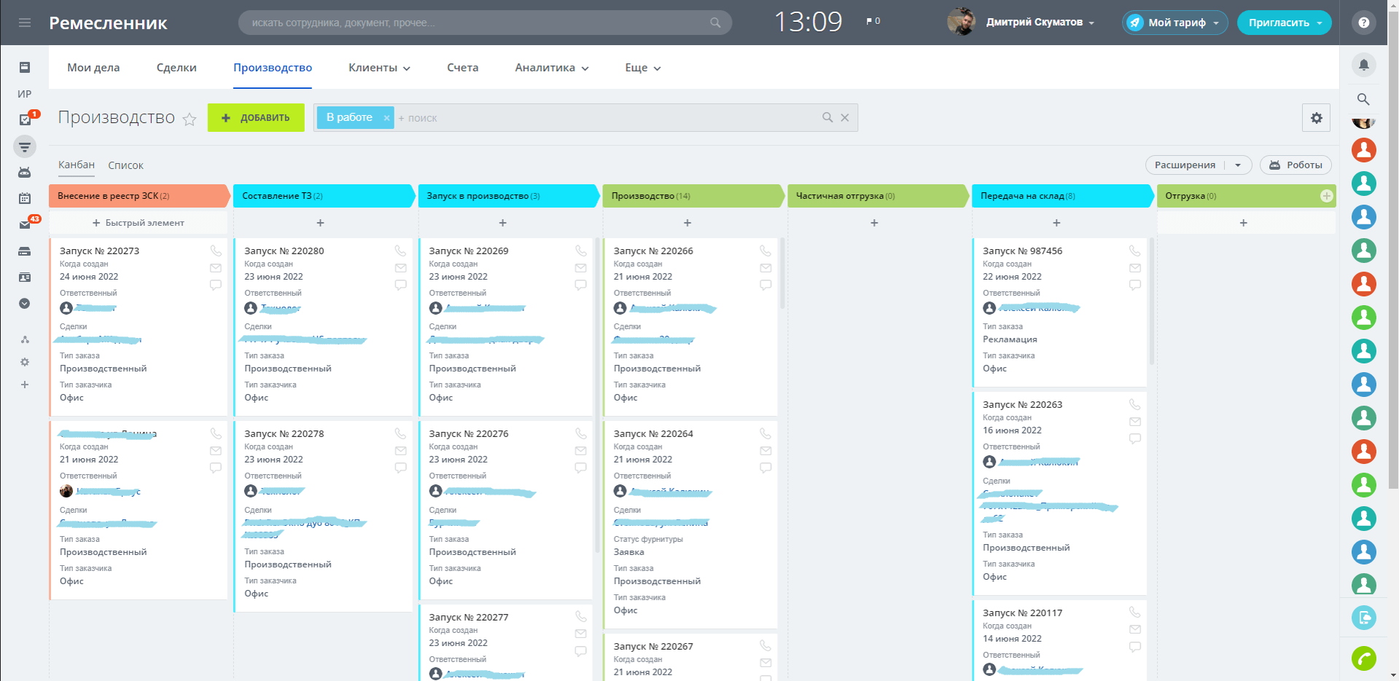Expand the Клиенты dropdown menu
1399x681 pixels.
tap(379, 68)
